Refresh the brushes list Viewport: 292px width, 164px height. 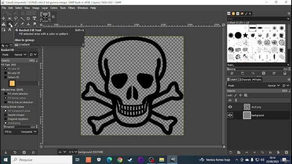click(274, 73)
